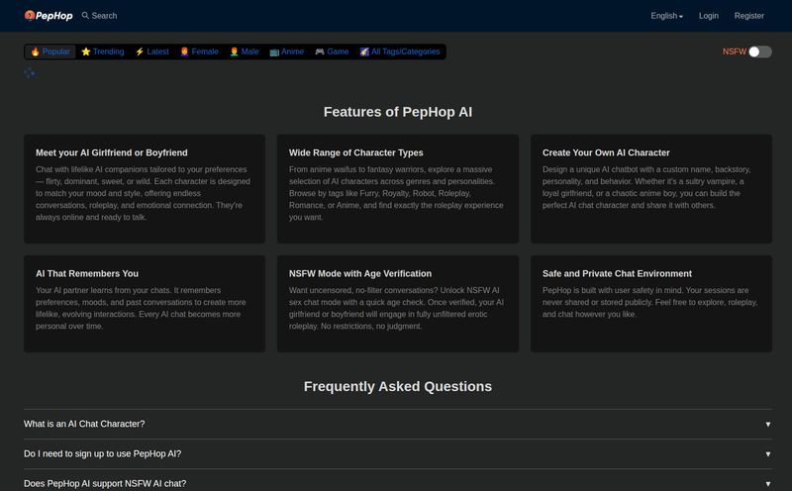792x491 pixels.
Task: Click the "Features of PepHop AI" title
Action: tap(398, 112)
